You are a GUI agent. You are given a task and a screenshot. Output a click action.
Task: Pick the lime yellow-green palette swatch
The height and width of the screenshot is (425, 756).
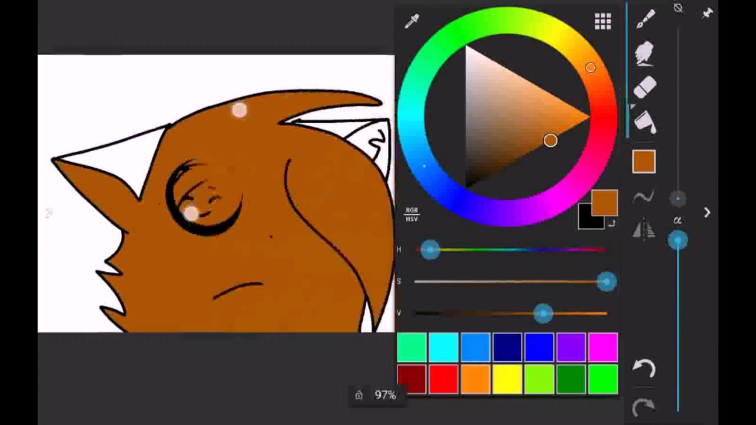[x=539, y=379]
